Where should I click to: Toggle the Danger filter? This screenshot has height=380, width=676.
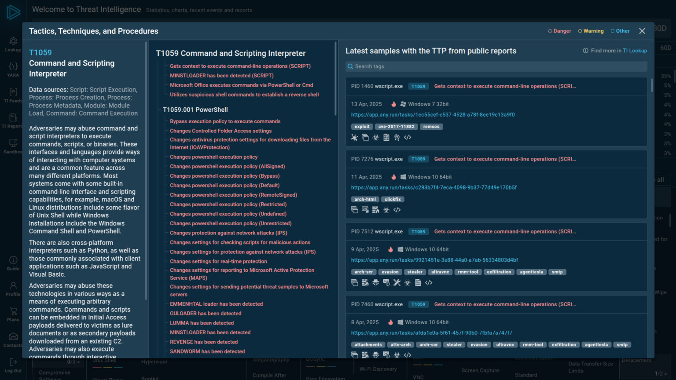click(559, 31)
